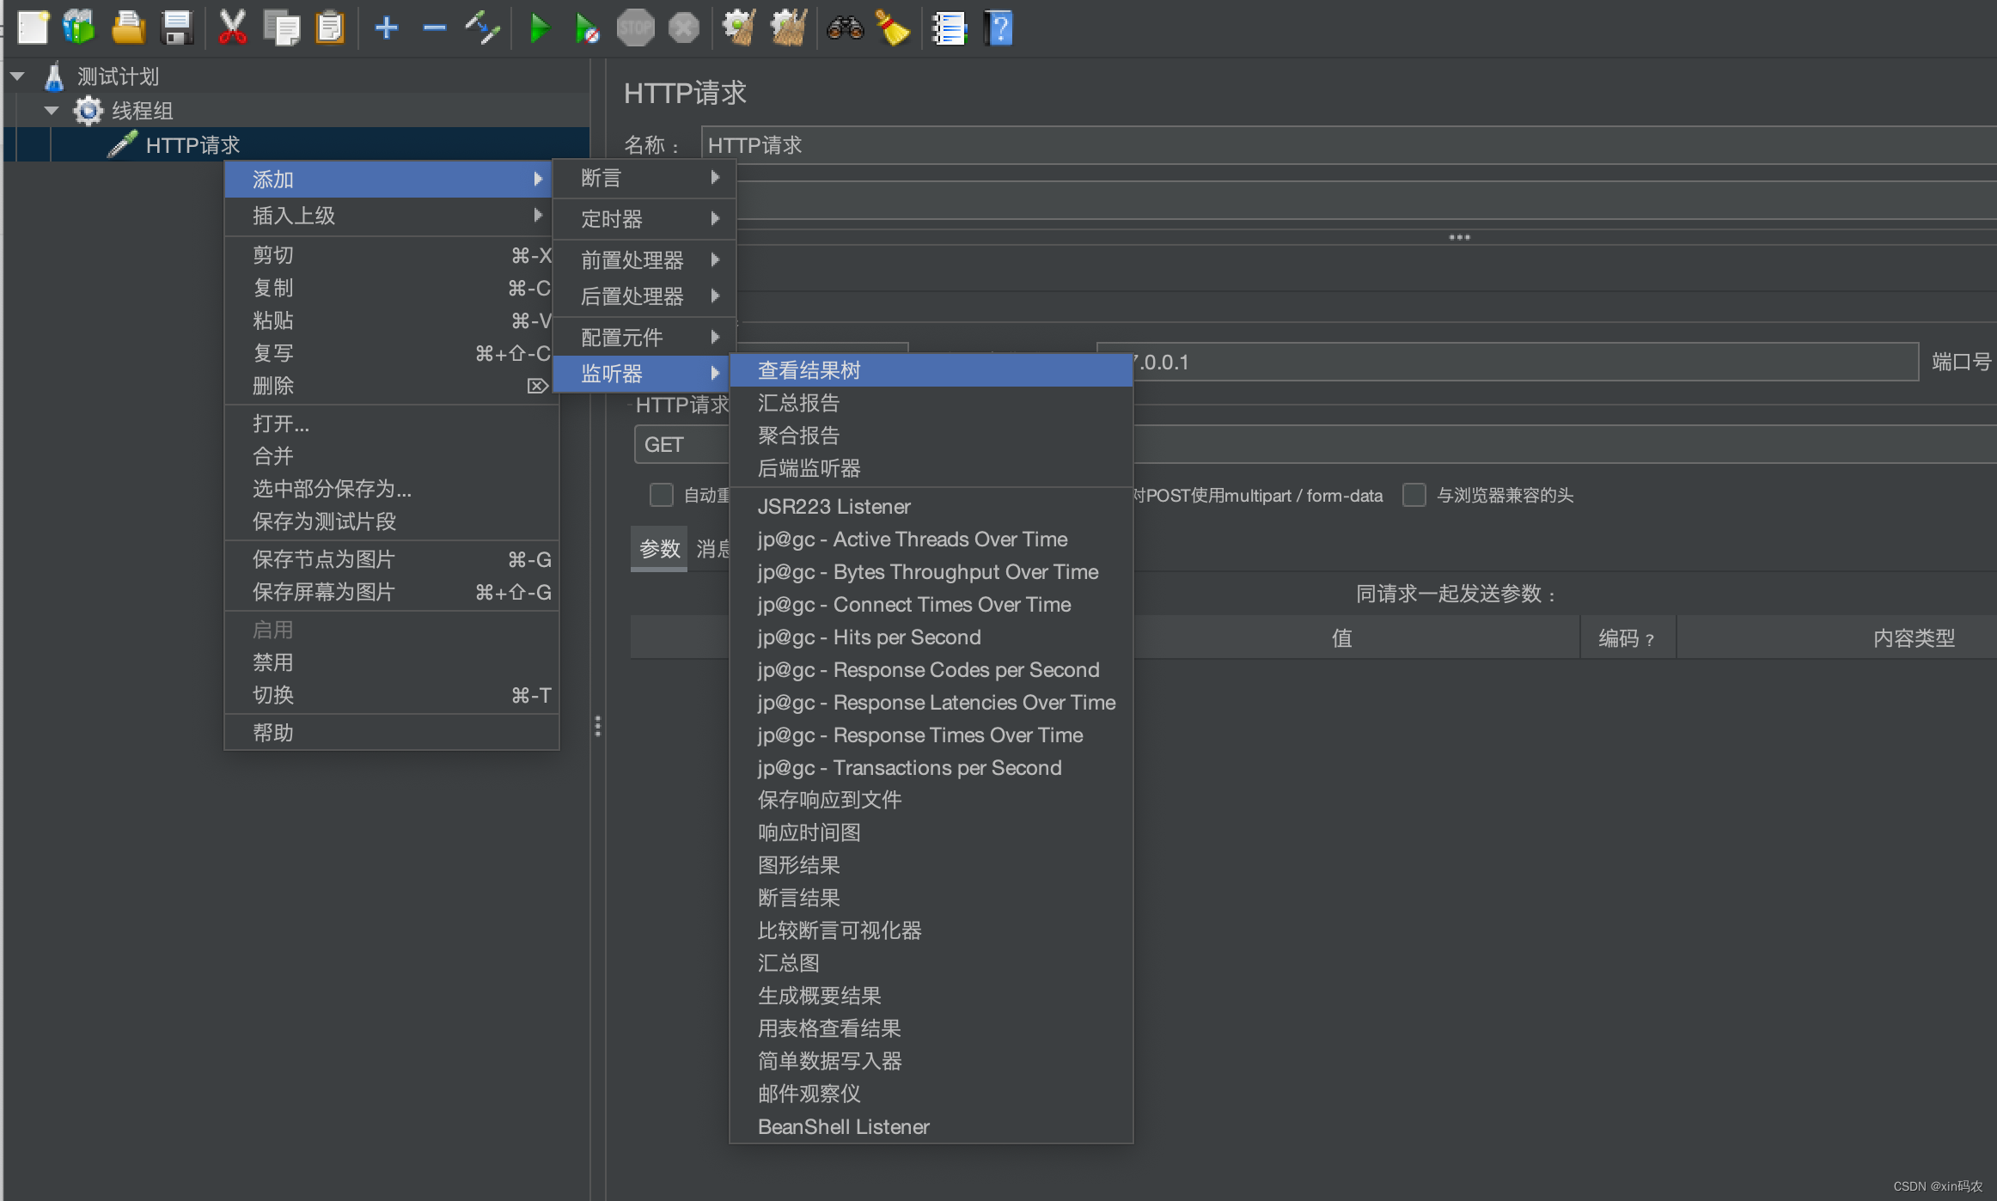Open the GET method dropdown

click(679, 444)
